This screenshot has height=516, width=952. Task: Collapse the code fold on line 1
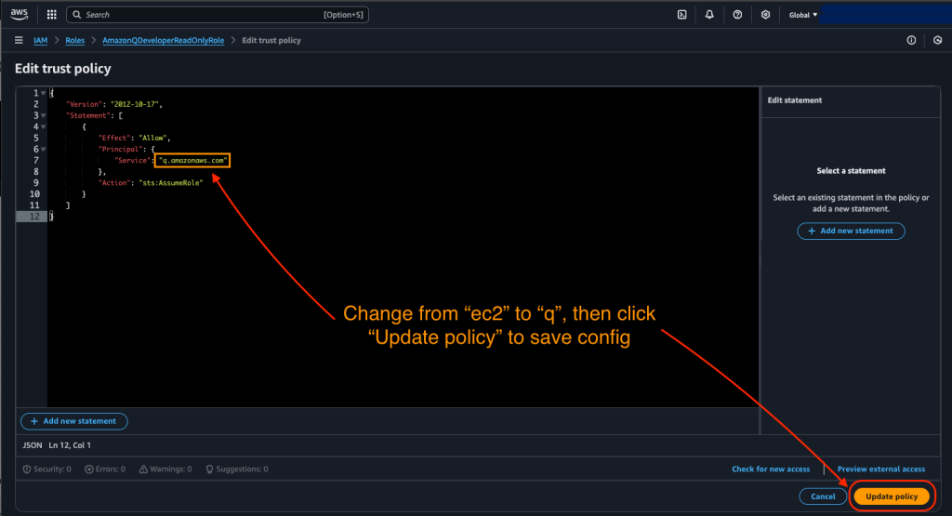pos(43,93)
